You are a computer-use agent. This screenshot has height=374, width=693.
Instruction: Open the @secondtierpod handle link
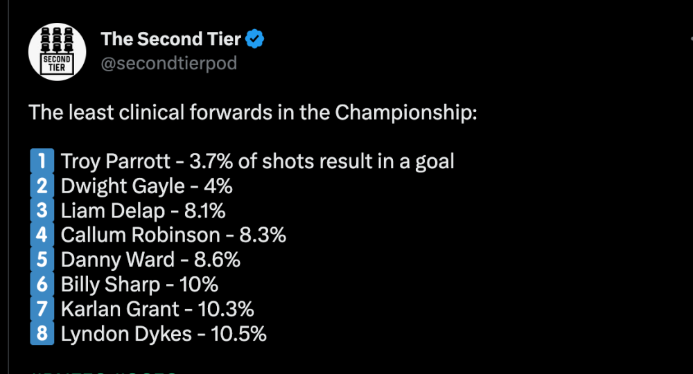169,64
